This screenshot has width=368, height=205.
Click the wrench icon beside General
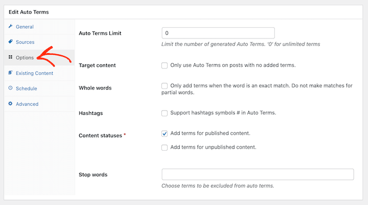pyautogui.click(x=10, y=27)
